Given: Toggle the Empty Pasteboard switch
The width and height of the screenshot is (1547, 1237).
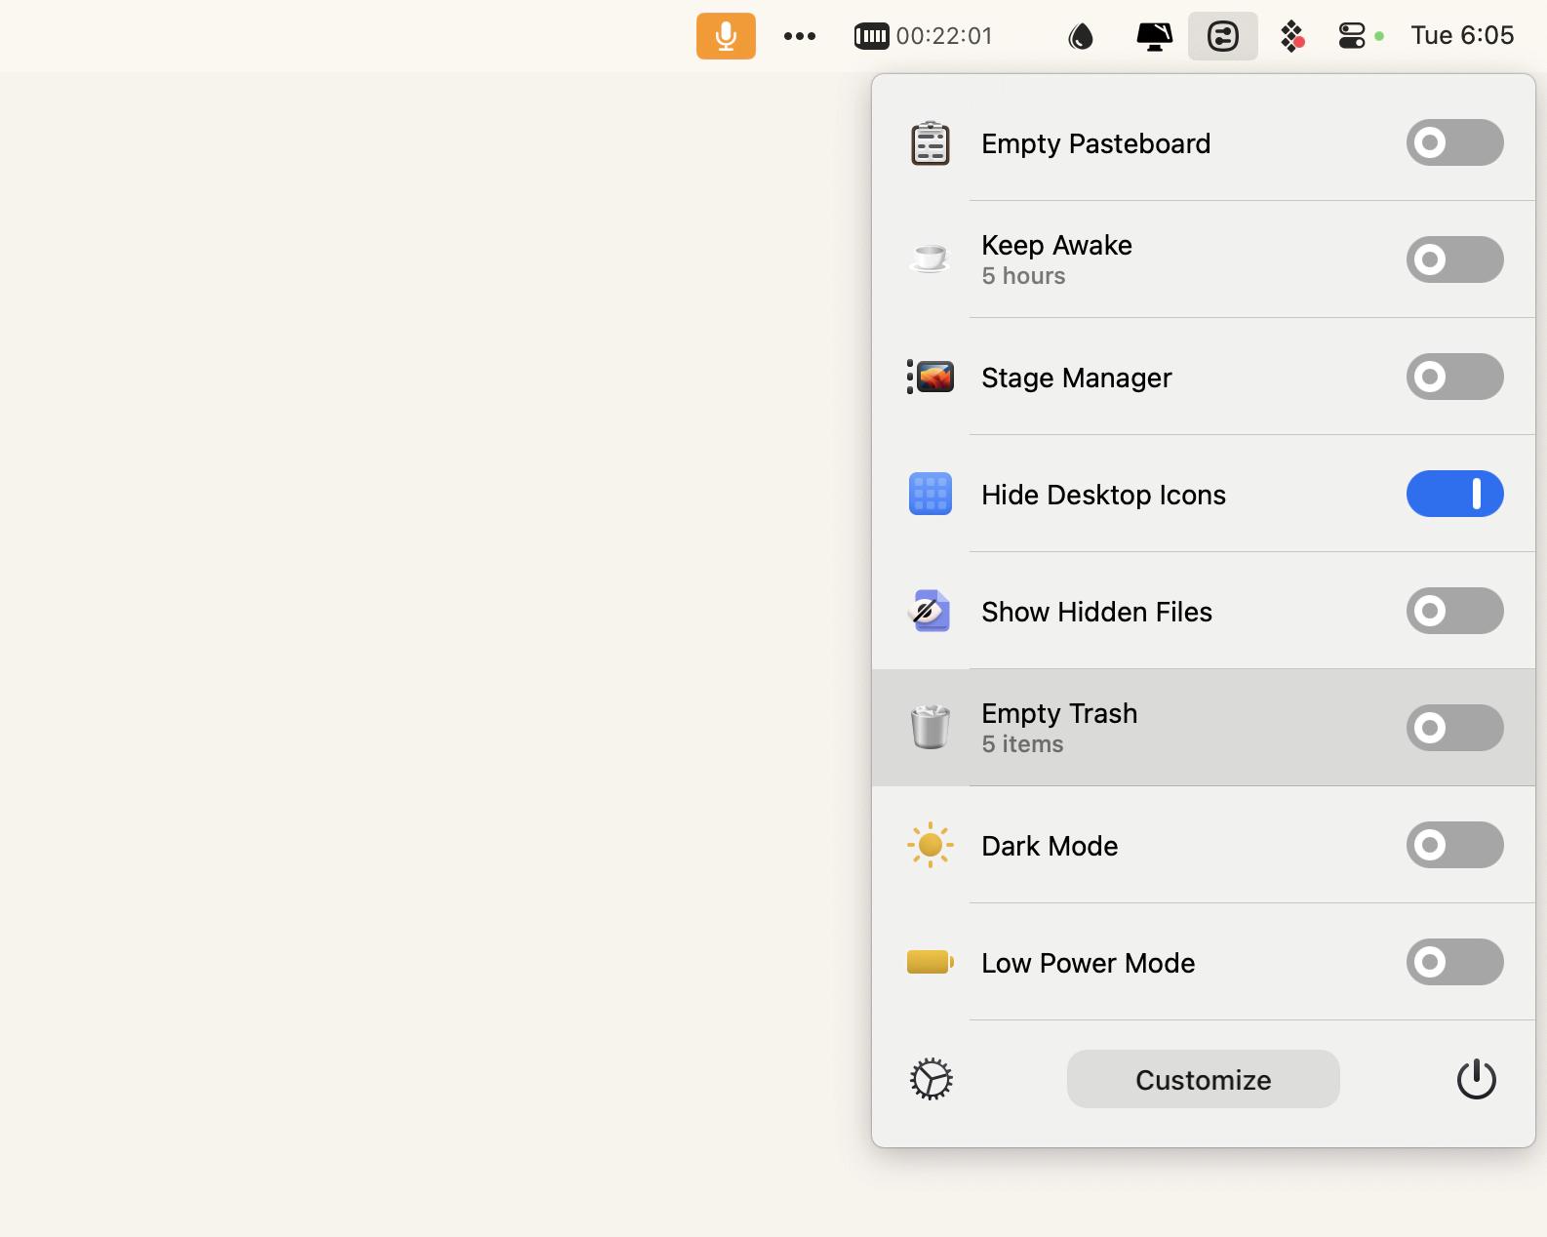Looking at the screenshot, I should pos(1454,142).
